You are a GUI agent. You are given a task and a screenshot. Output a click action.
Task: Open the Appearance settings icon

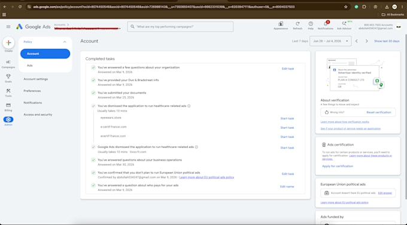coord(281,26)
